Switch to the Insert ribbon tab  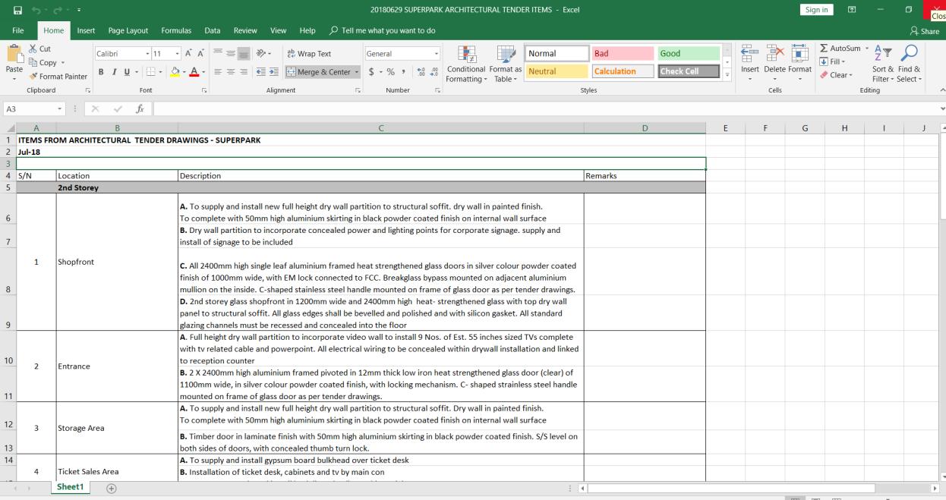pos(86,30)
